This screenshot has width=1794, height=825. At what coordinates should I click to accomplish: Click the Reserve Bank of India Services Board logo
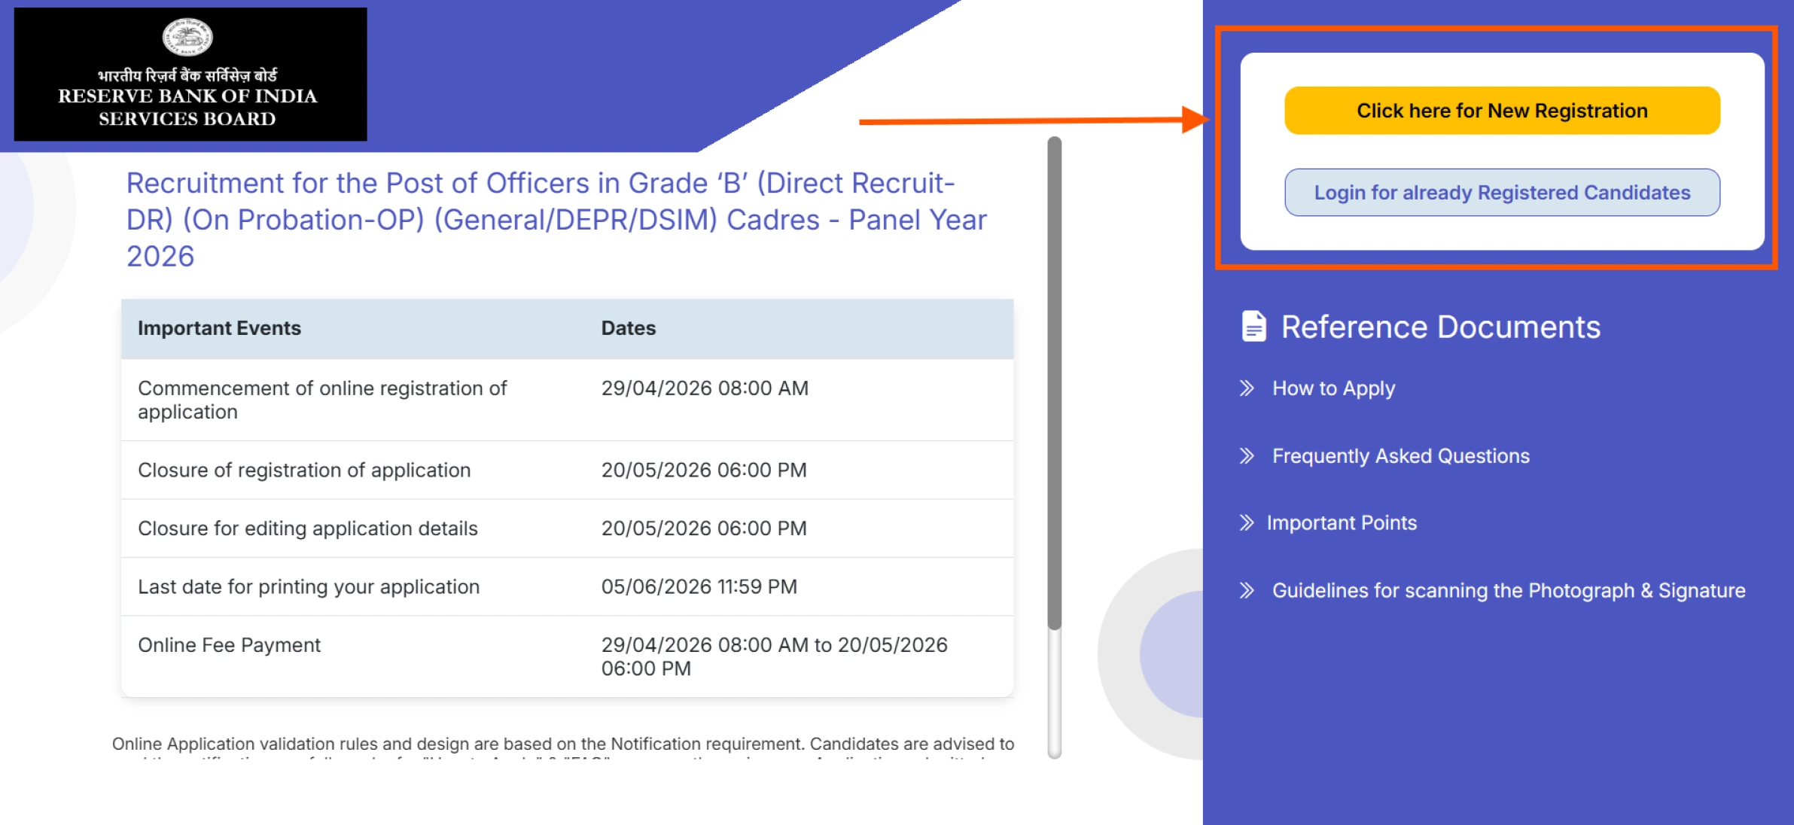click(x=190, y=74)
